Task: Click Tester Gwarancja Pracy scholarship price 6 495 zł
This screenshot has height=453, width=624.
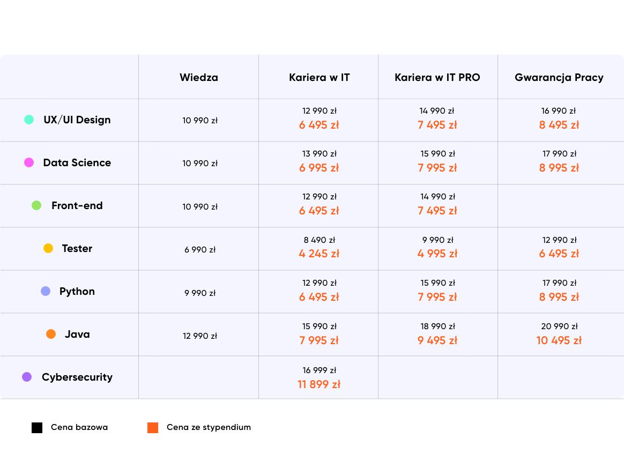Action: tap(559, 254)
